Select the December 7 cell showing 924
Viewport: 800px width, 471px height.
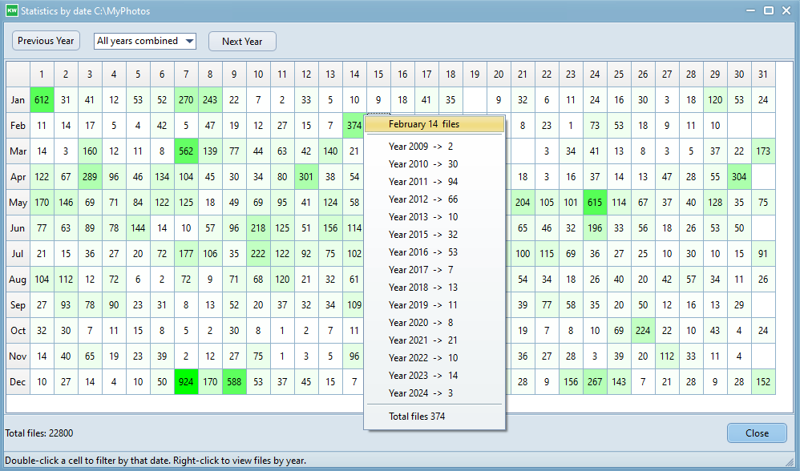[186, 382]
